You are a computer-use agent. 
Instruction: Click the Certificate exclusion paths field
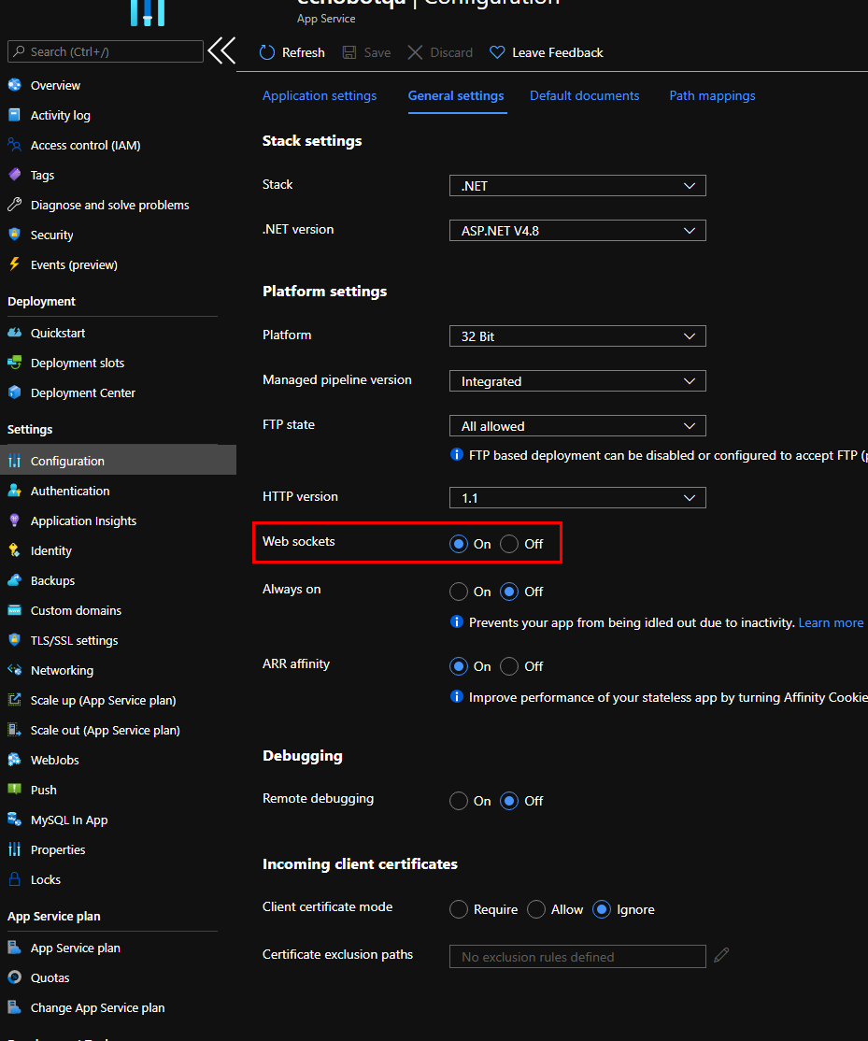[577, 956]
